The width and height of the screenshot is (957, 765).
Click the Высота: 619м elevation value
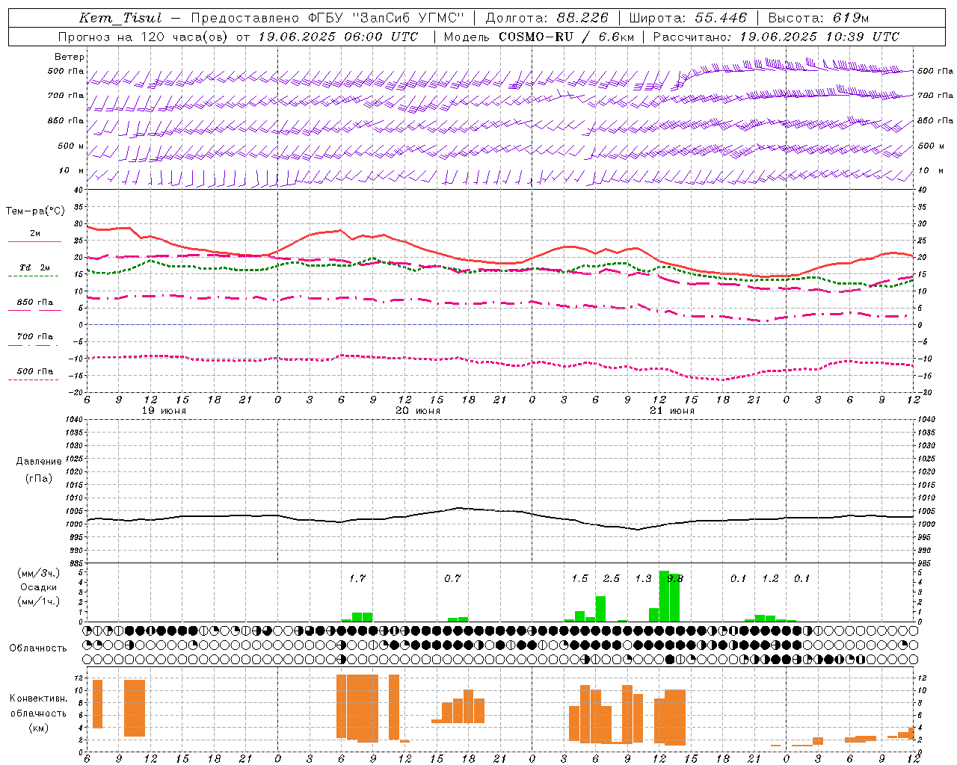pyautogui.click(x=819, y=18)
